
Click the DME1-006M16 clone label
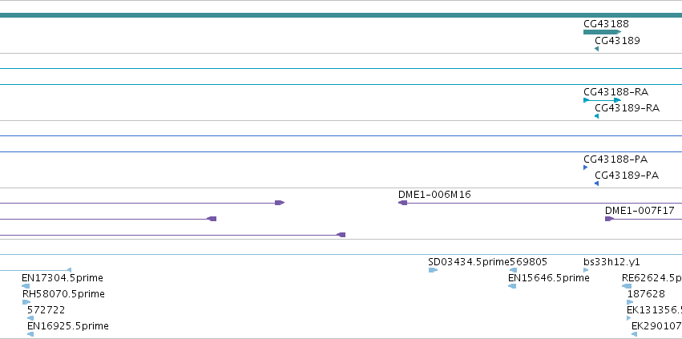(434, 195)
